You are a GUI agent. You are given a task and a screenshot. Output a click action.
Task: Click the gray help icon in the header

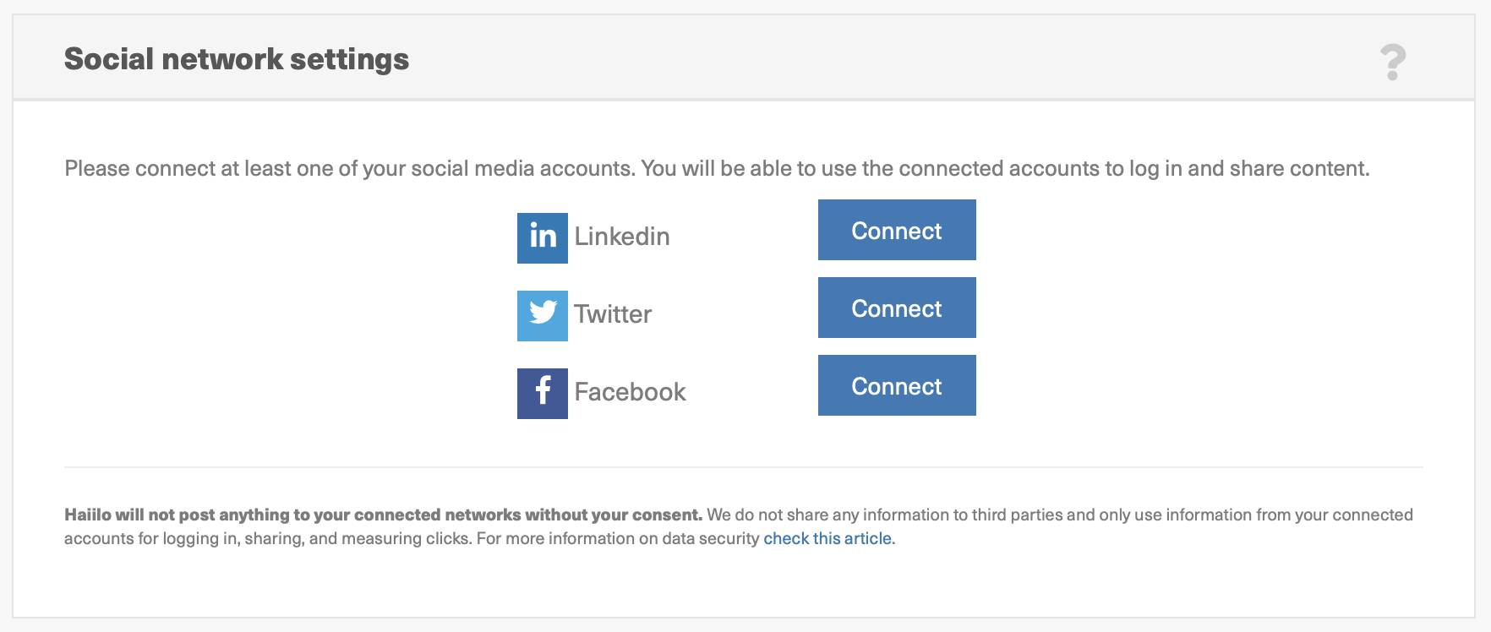click(1394, 61)
